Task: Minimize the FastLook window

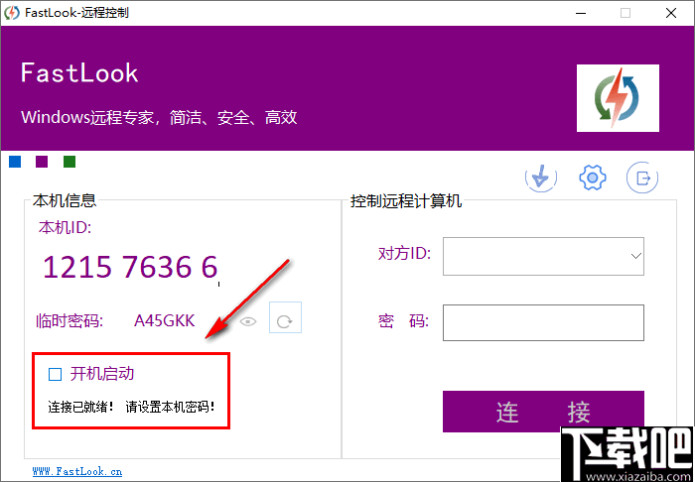Action: point(580,13)
